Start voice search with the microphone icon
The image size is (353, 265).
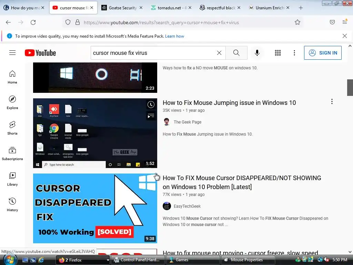(257, 53)
